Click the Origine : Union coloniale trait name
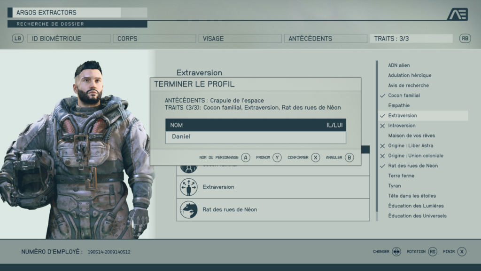Image resolution: width=481 pixels, height=271 pixels. tap(416, 156)
